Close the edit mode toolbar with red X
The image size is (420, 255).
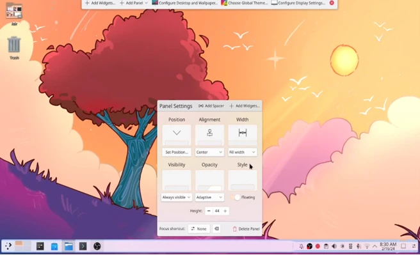(x=332, y=3)
